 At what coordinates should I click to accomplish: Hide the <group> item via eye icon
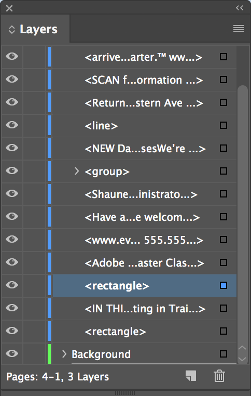coord(12,170)
